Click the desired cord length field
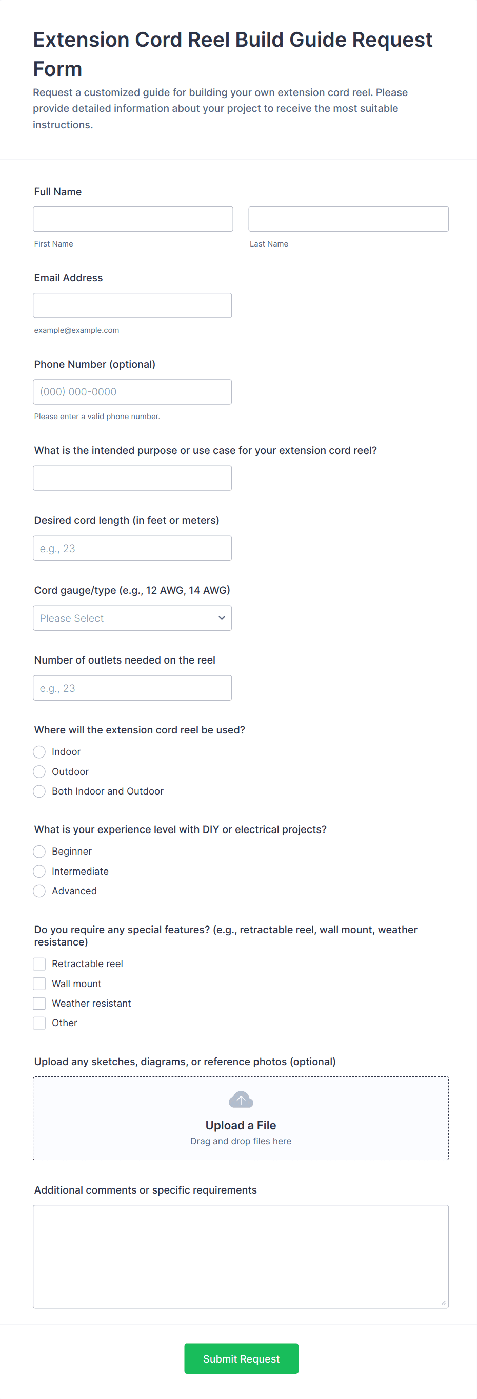Viewport: 477px width, 1399px height. click(x=132, y=548)
